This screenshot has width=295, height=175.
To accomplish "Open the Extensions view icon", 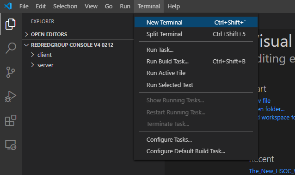I will pyautogui.click(x=11, y=120).
